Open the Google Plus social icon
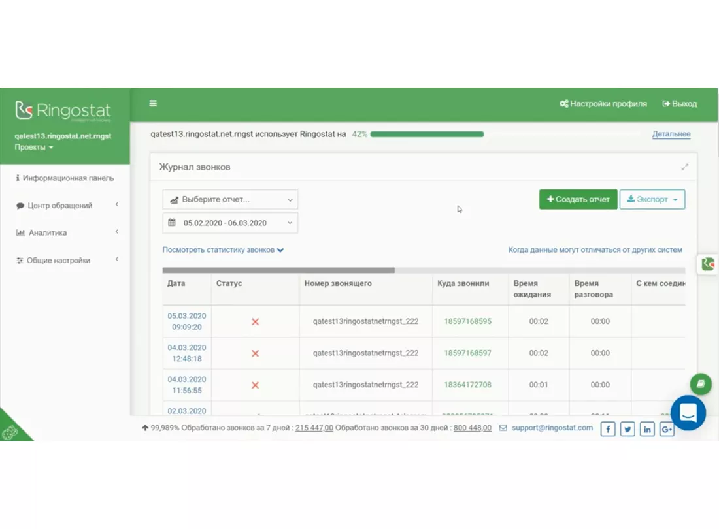 (x=667, y=429)
